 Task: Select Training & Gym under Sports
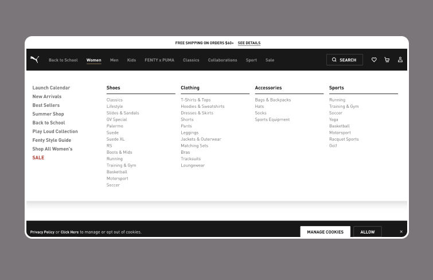click(344, 106)
